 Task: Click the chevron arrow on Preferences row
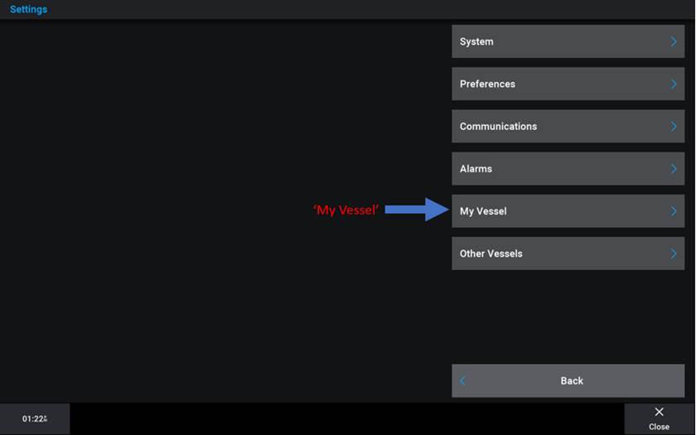[x=673, y=84]
